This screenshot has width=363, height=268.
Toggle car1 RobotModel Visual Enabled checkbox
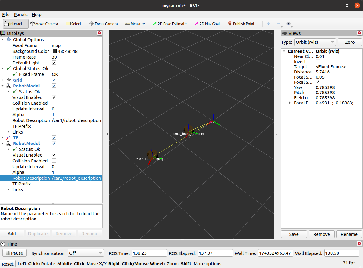click(54, 97)
